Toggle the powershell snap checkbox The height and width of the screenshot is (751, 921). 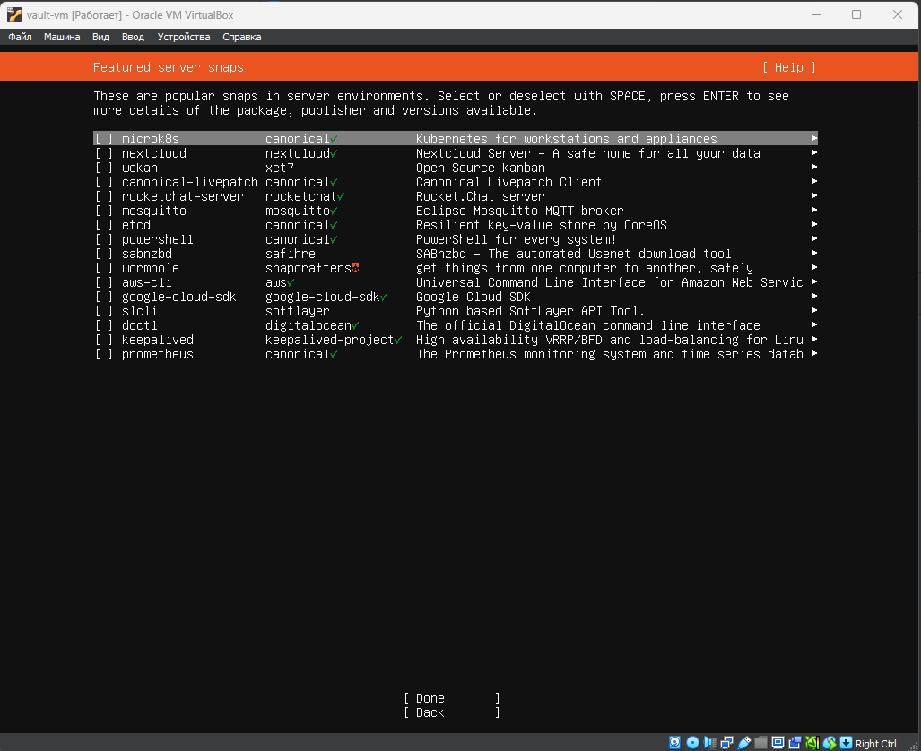[x=103, y=239]
